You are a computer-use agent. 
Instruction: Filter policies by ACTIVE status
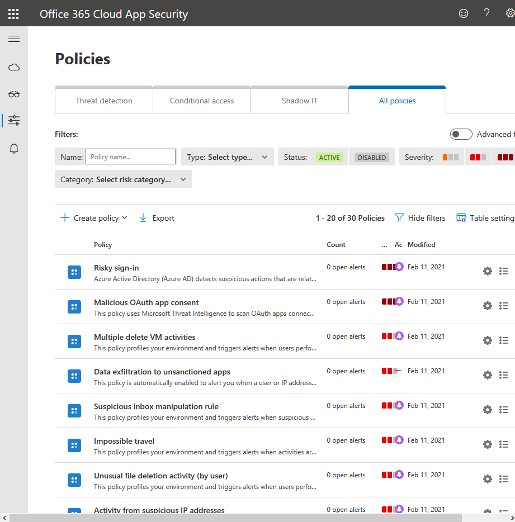[x=329, y=158]
